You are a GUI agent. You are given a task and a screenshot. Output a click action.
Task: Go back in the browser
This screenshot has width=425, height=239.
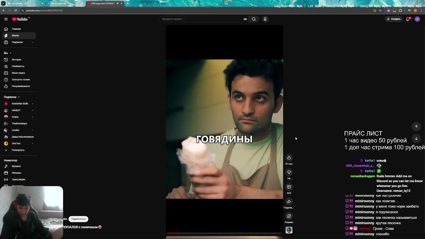(4, 10)
